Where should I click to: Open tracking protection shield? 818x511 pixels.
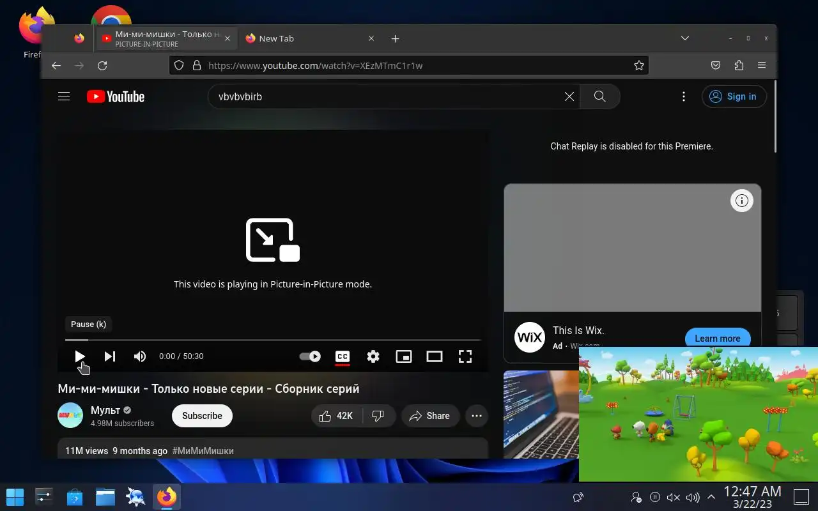coord(179,65)
